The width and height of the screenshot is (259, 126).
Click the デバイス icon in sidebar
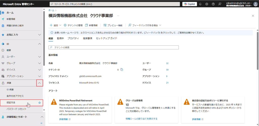[3, 70]
